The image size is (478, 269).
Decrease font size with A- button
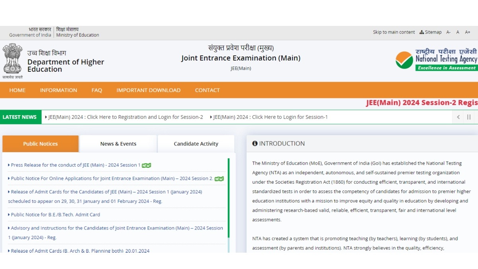pos(449,32)
